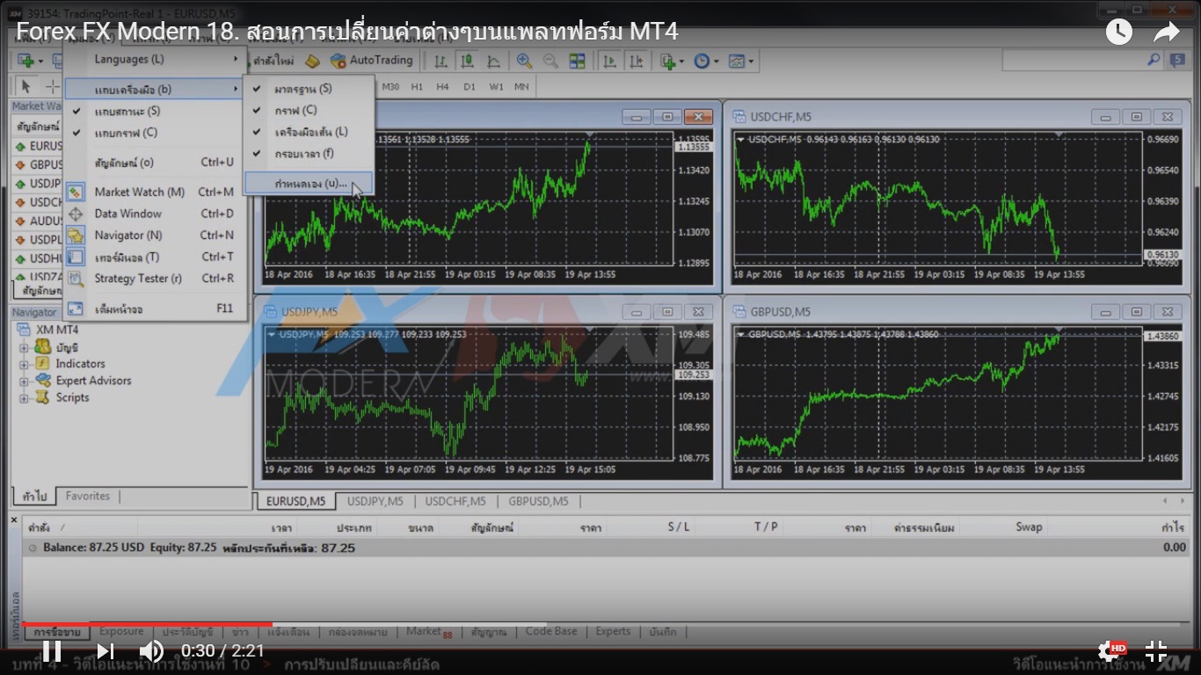The height and width of the screenshot is (675, 1201).
Task: Switch to USDJPY,M5 chart tab
Action: (375, 501)
